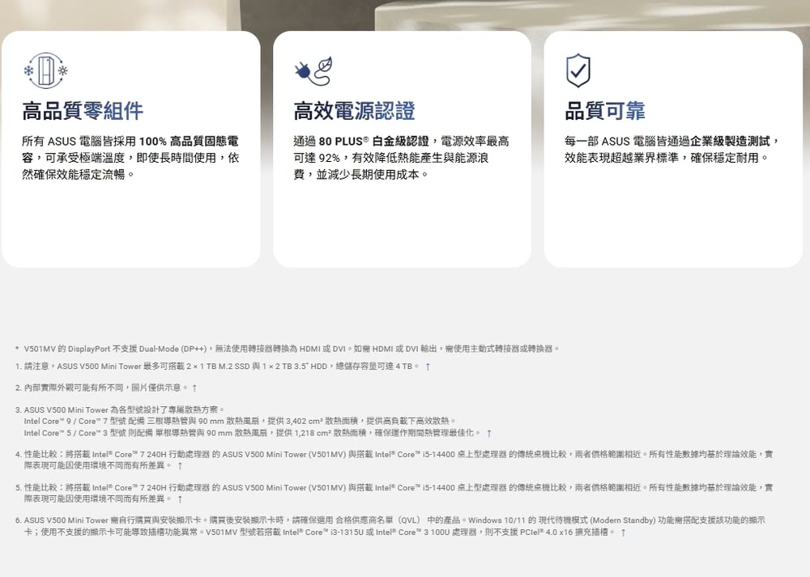Click the return arrow after footnote 2
This screenshot has height=577, width=810.
point(194,388)
